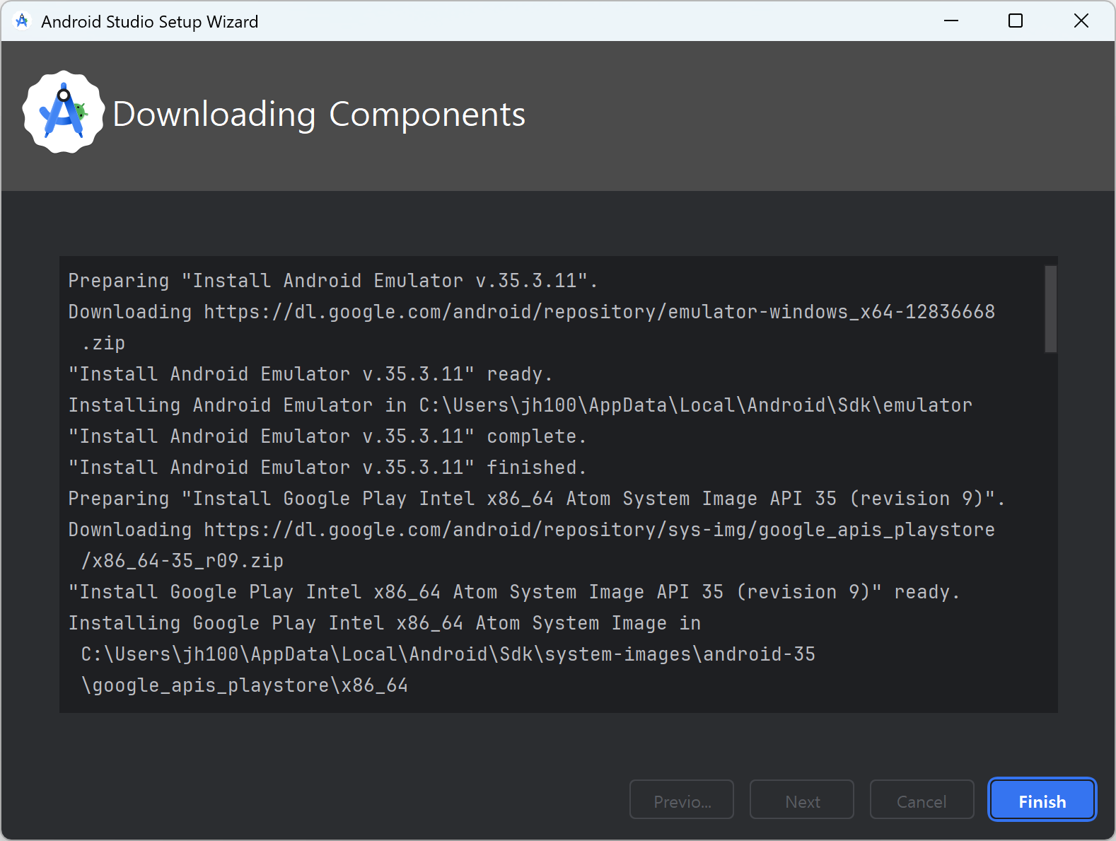The width and height of the screenshot is (1116, 841).
Task: Click line 'Installing Google Play Intel x86_64 Atom System Image in'
Action: click(385, 623)
